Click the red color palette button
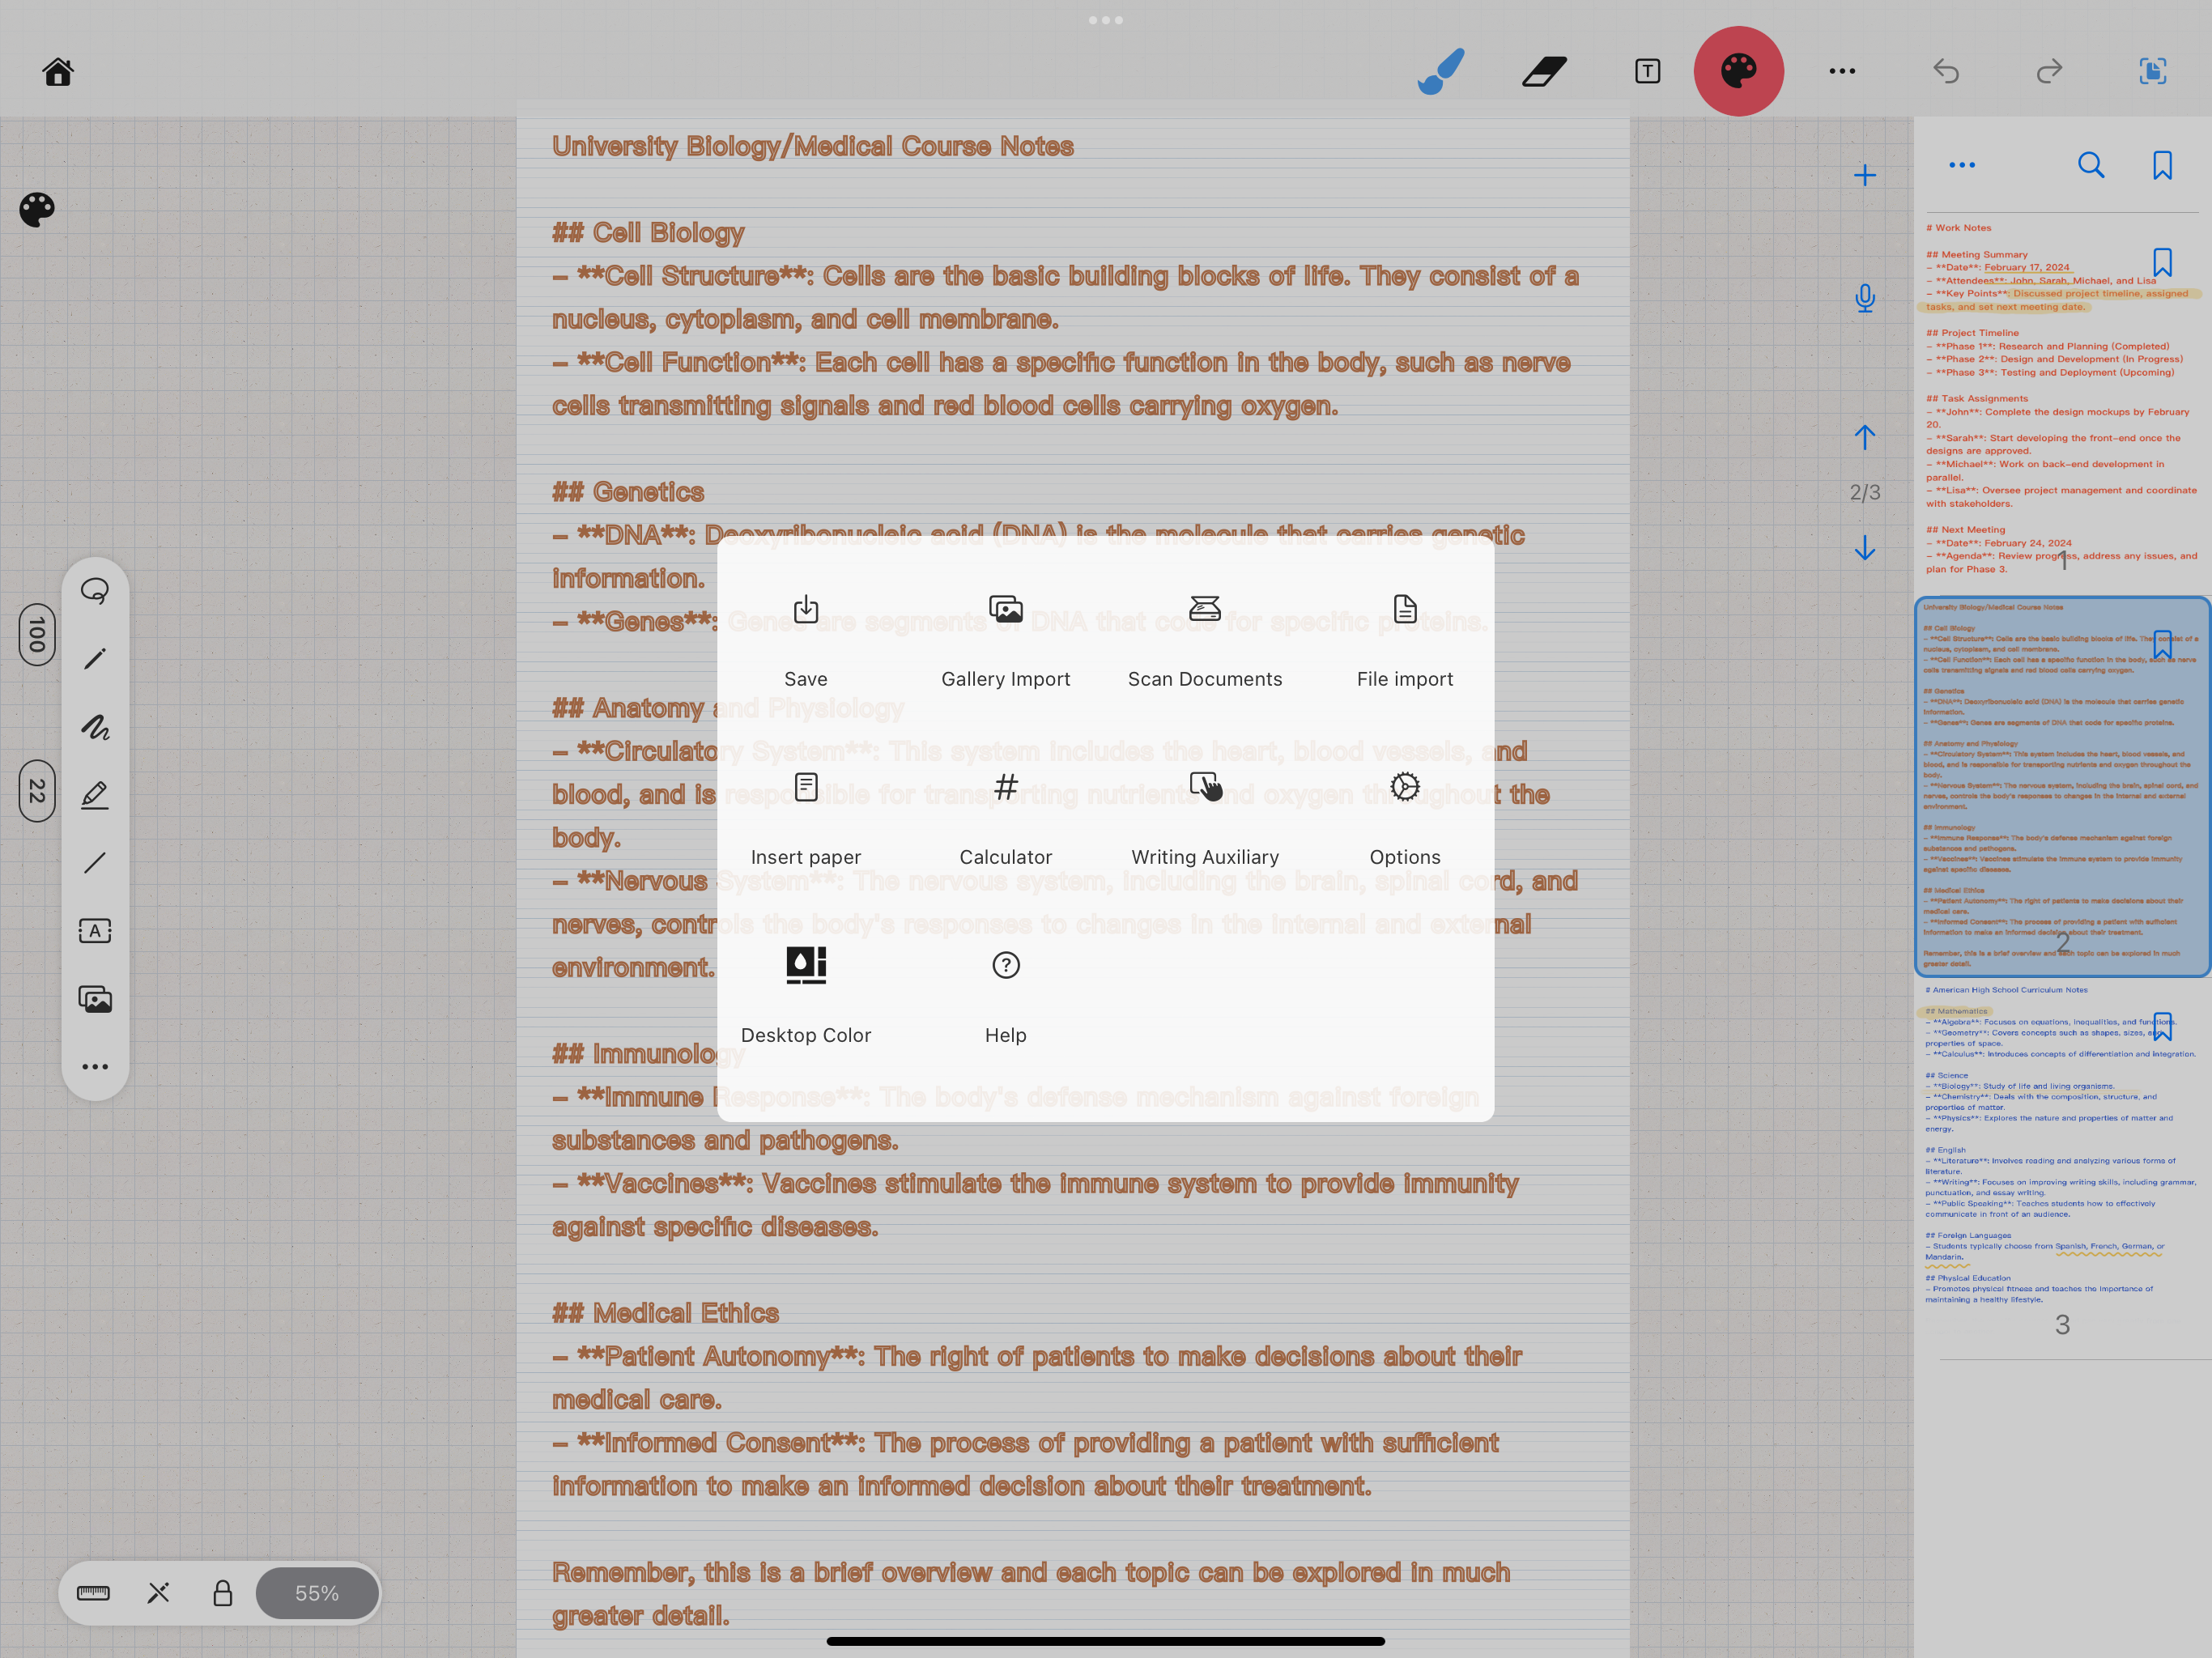Screen dimensions: 2212x1658 [1738, 71]
